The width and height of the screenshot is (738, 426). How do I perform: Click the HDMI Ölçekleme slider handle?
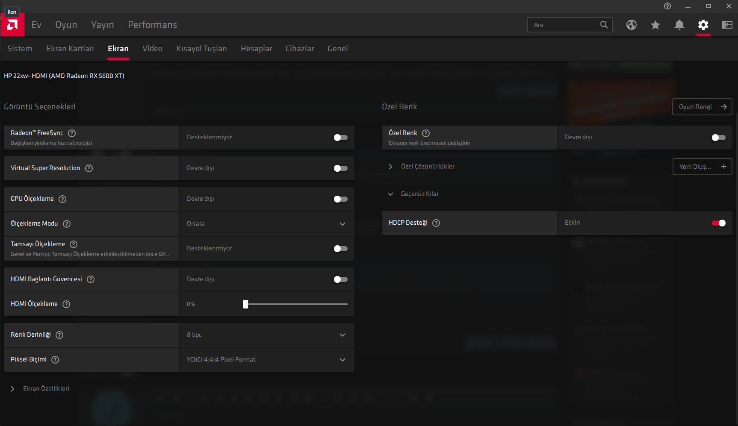[245, 304]
